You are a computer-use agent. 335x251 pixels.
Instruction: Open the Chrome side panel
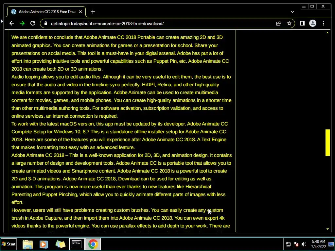(302, 24)
